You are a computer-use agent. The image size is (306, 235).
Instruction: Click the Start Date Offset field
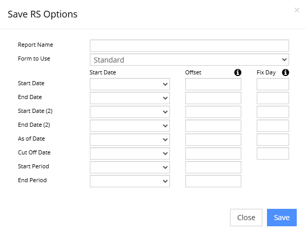(213, 84)
